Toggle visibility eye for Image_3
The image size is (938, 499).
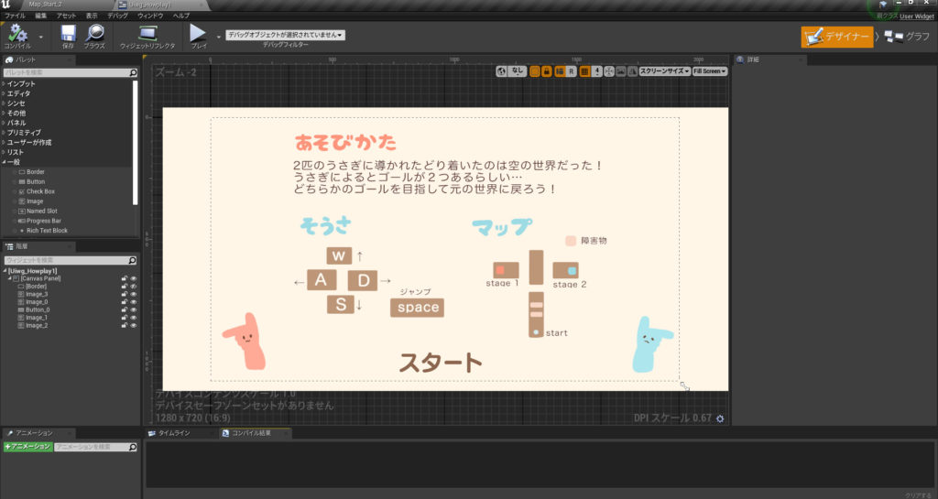[x=133, y=294]
